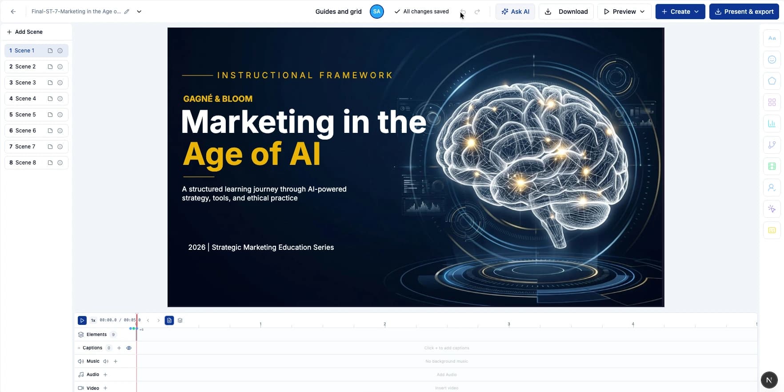Open the avatar person icon in sidebar
The width and height of the screenshot is (784, 392).
(x=772, y=188)
